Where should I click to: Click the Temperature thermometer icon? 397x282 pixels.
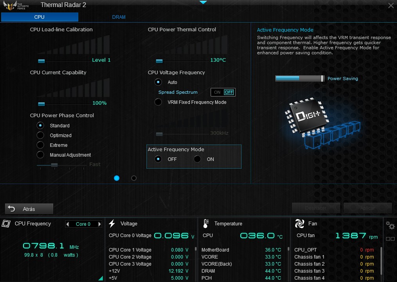coord(206,224)
